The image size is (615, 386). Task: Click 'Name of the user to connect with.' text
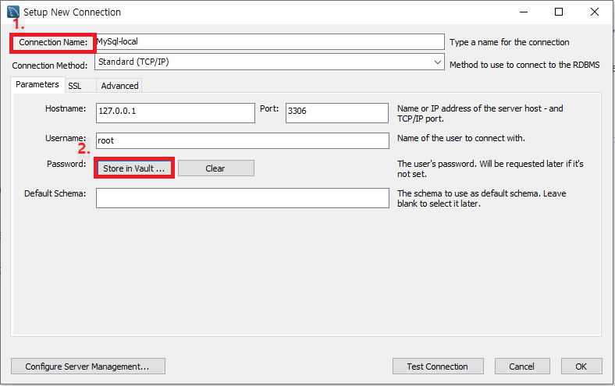(x=460, y=138)
